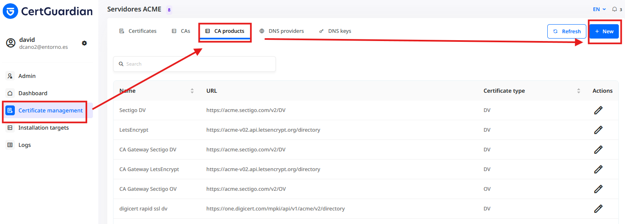Edit CA Gateway LetsEncrypt product

coord(598,169)
